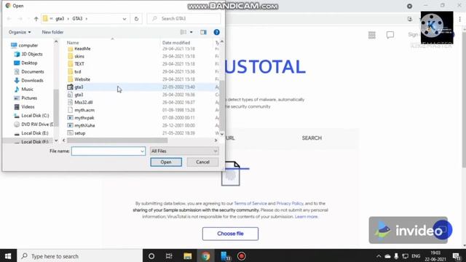Switch to the SEARCH tab on VirusTotal
This screenshot has height=262, width=466.
click(312, 138)
